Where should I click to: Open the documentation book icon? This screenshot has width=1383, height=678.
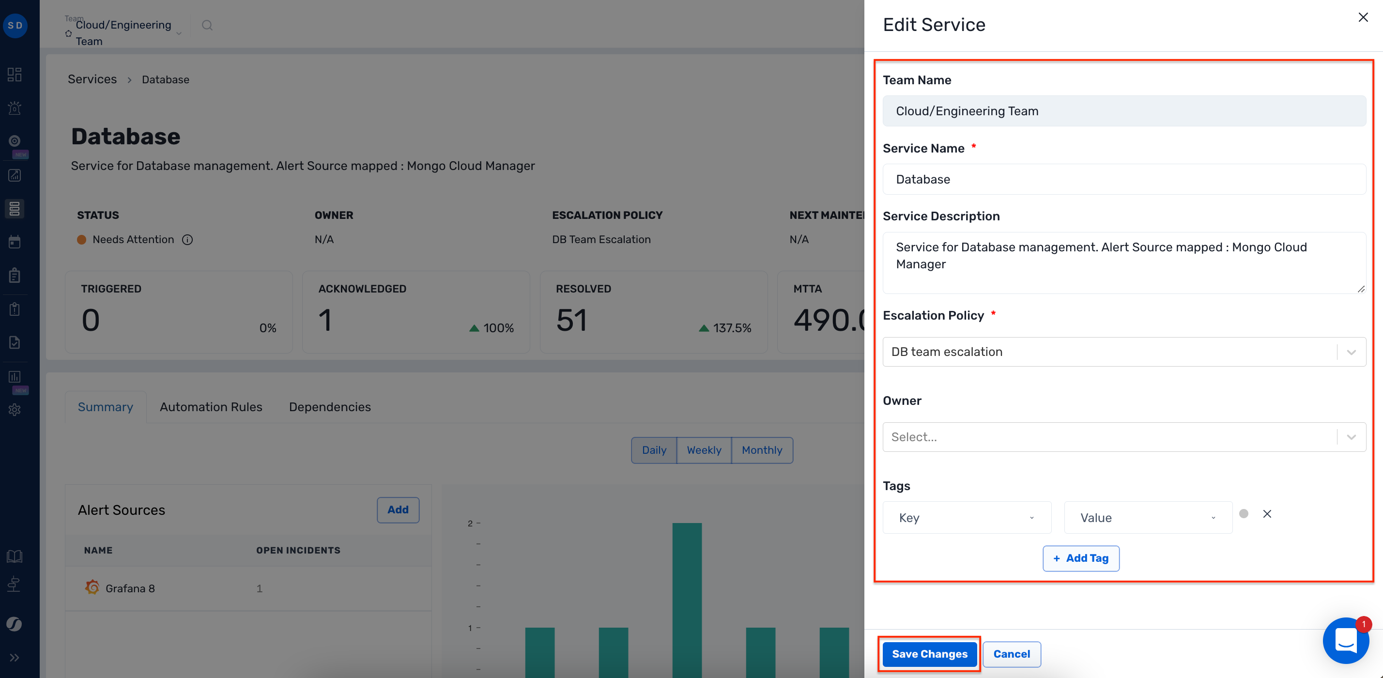[15, 556]
